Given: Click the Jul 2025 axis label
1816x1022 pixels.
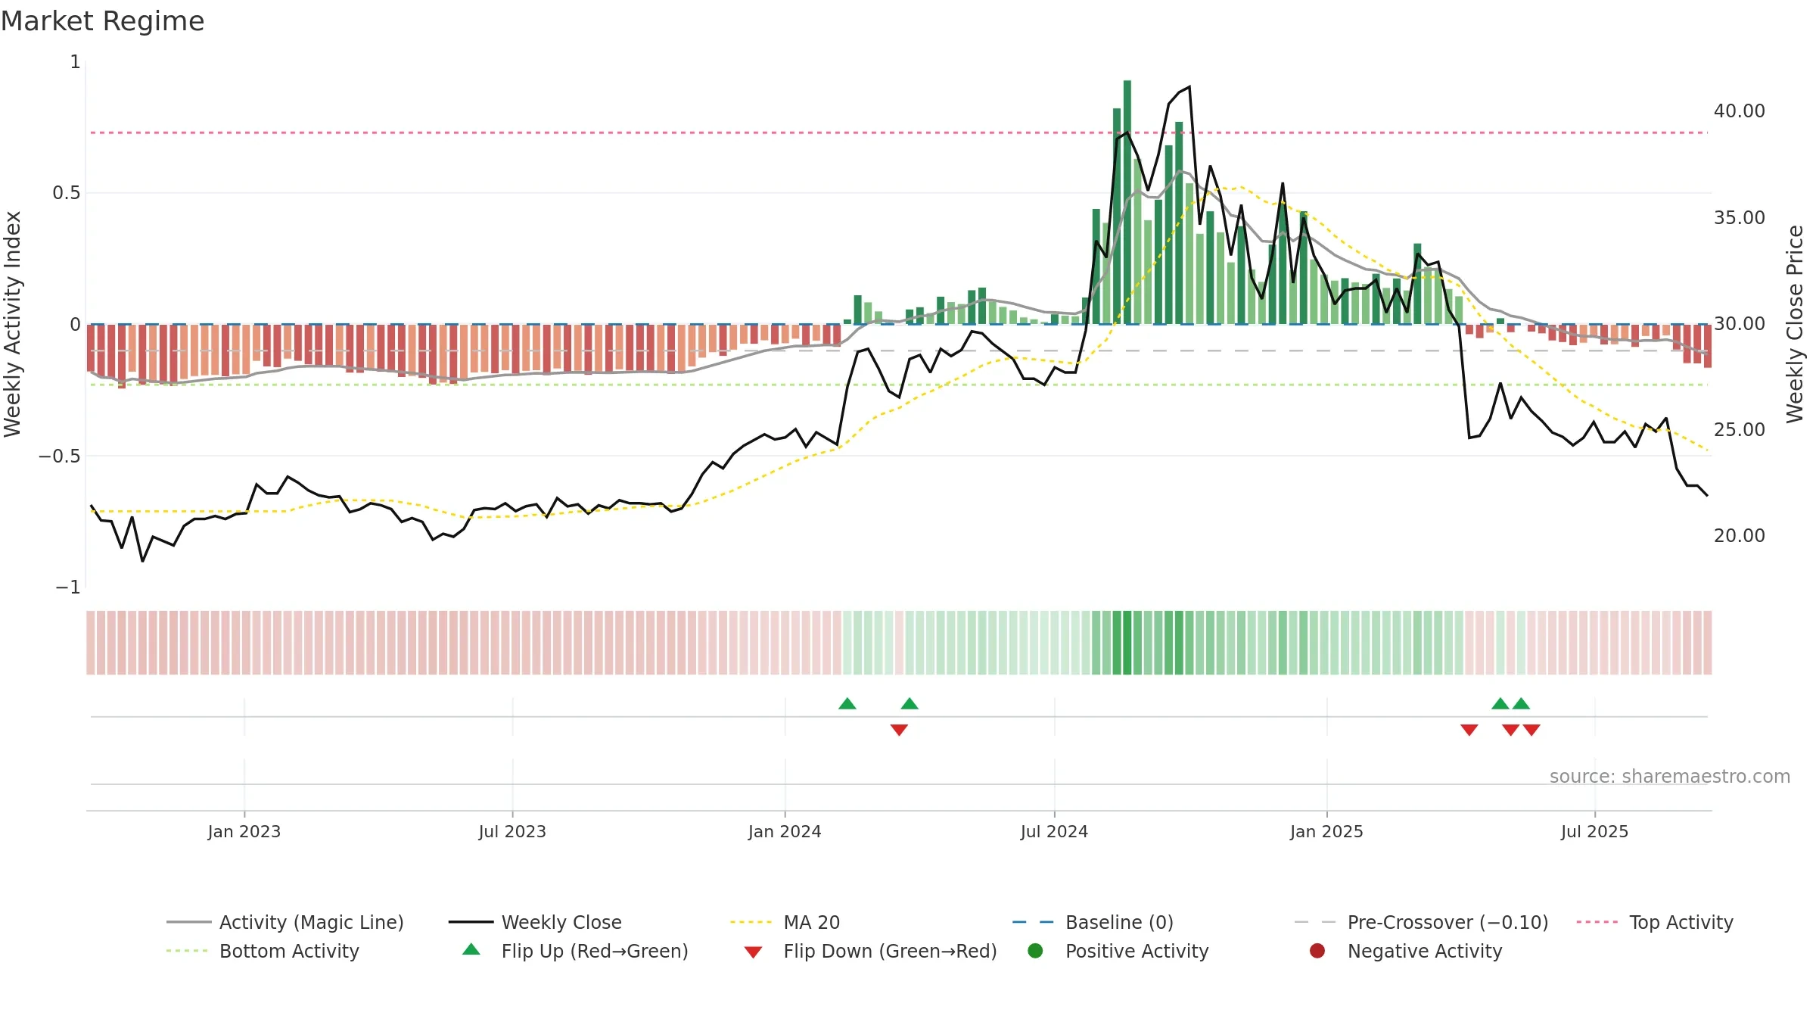Looking at the screenshot, I should 1594,831.
